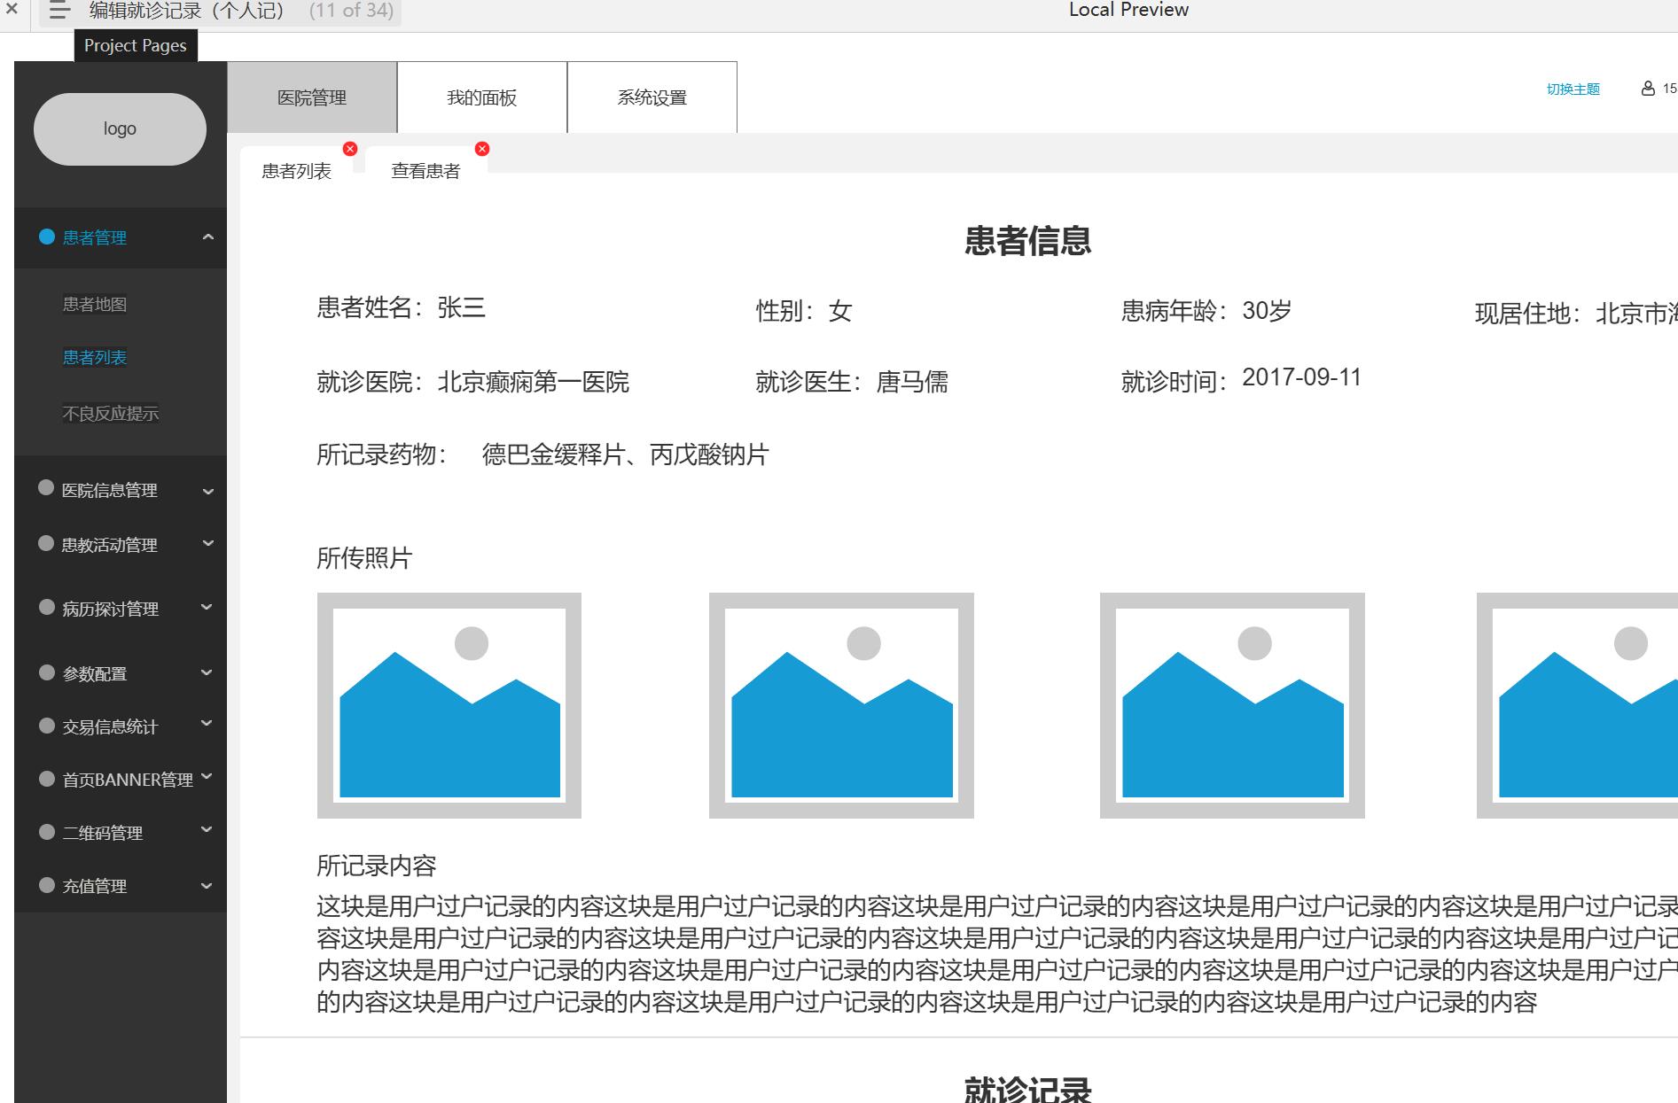The image size is (1678, 1103).
Task: Expand the 交易信息统计 chevron
Action: tap(207, 724)
